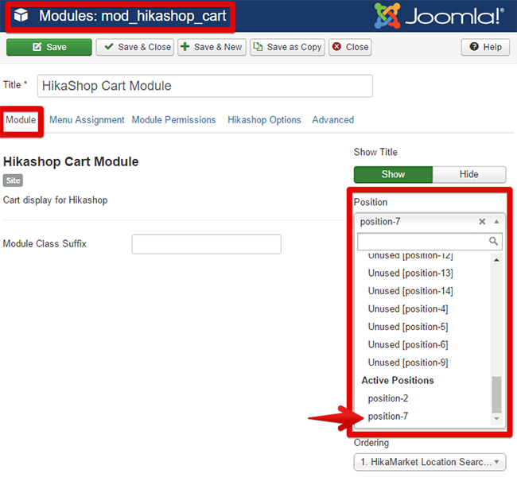
Task: Select position-2 under Active Positions
Action: (x=388, y=398)
